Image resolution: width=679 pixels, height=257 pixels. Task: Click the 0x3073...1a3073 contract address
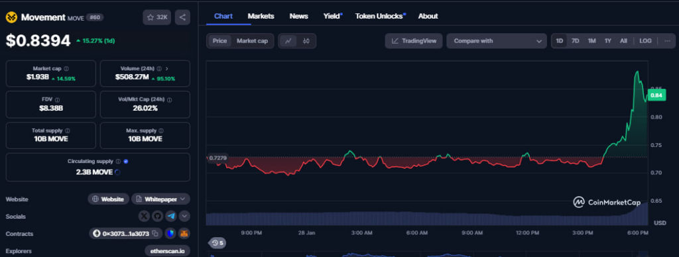click(125, 234)
